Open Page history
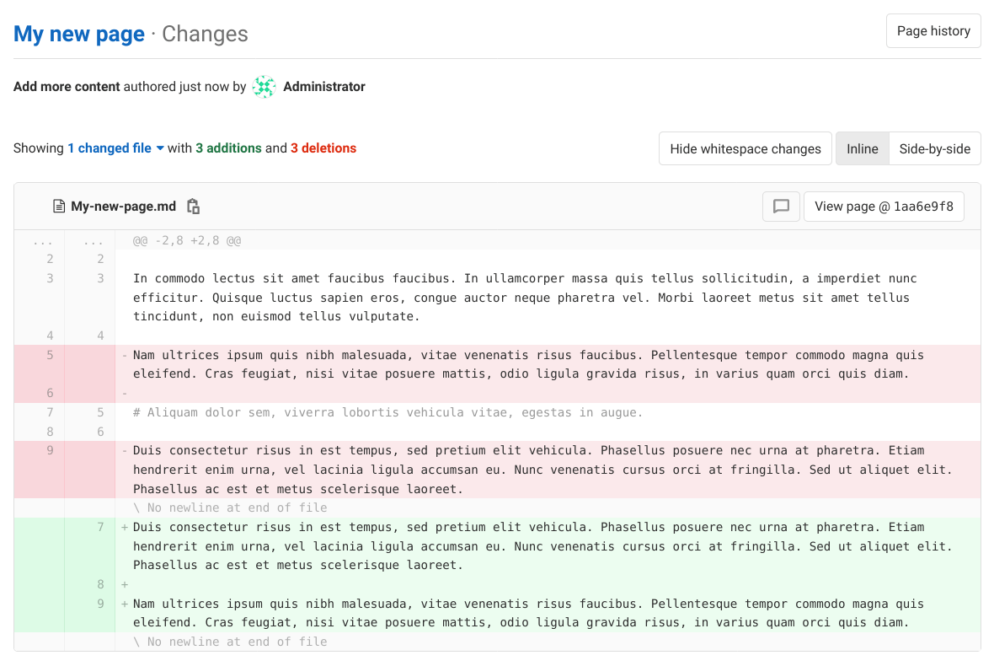The width and height of the screenshot is (994, 666). (x=933, y=30)
